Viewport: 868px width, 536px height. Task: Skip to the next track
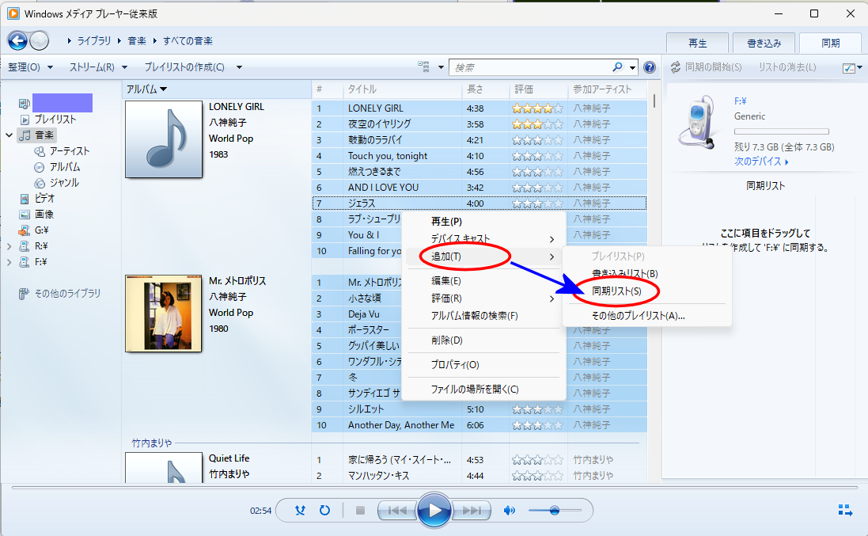(x=471, y=511)
